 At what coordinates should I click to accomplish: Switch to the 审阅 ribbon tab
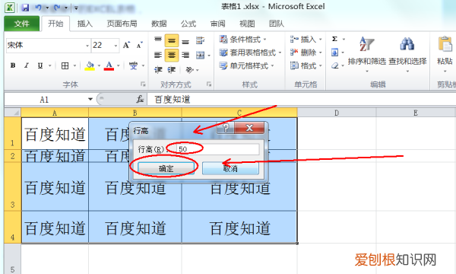218,24
